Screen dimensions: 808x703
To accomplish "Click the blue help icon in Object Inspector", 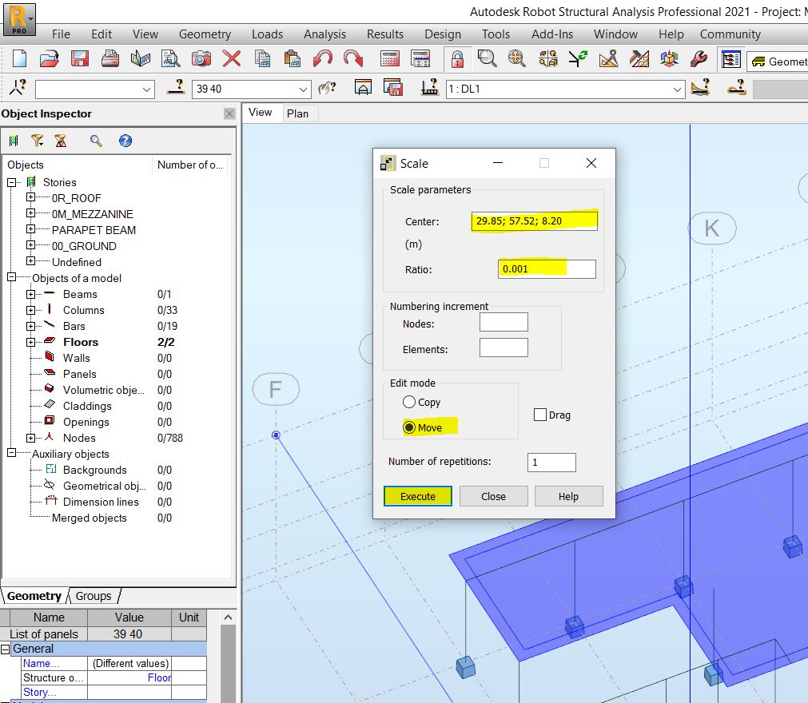I will coord(125,141).
